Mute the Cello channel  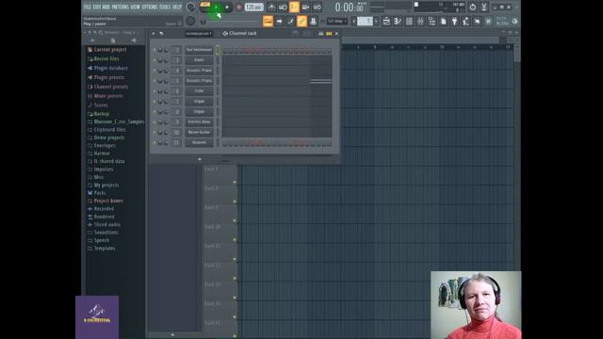(155, 91)
